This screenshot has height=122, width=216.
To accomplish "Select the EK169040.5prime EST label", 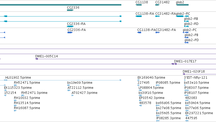I will click(x=151, y=78).
